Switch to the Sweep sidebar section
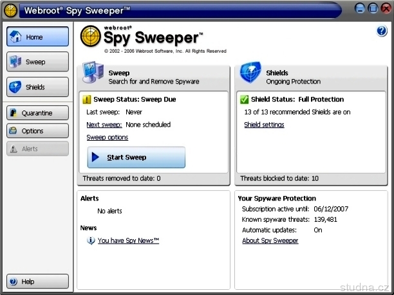Viewport: 394px width, 295px height. coord(38,62)
